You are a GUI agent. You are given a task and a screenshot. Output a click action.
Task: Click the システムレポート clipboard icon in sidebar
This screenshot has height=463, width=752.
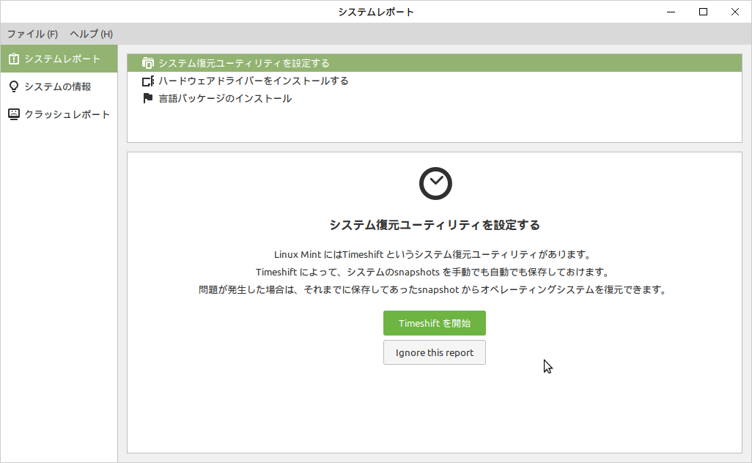(x=14, y=59)
